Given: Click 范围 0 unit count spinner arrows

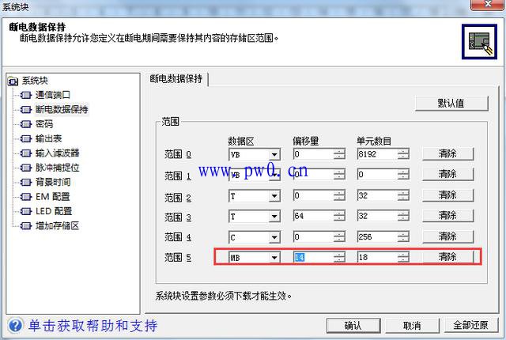Looking at the screenshot, I should (x=403, y=154).
